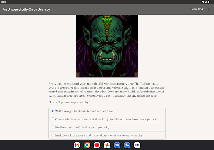Open the Messages app icon
The height and width of the screenshot is (150, 214).
pos(117,145)
